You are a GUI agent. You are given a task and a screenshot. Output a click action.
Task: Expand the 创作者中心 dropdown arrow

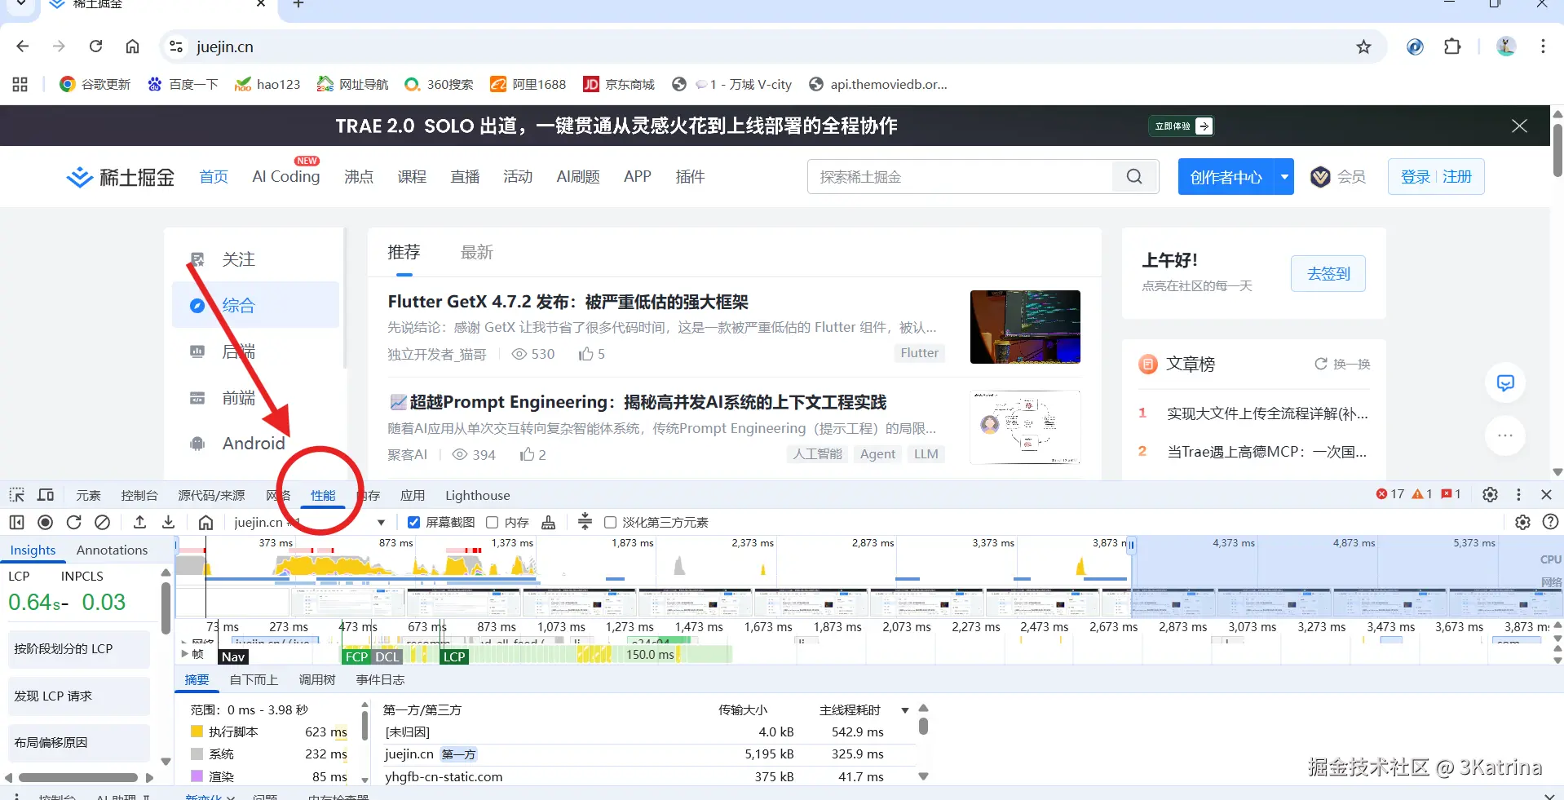[1284, 176]
